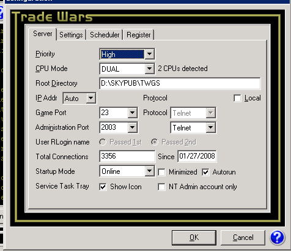The height and width of the screenshot is (251, 291).
Task: Click the "Total Connections" label
Action: (62, 157)
